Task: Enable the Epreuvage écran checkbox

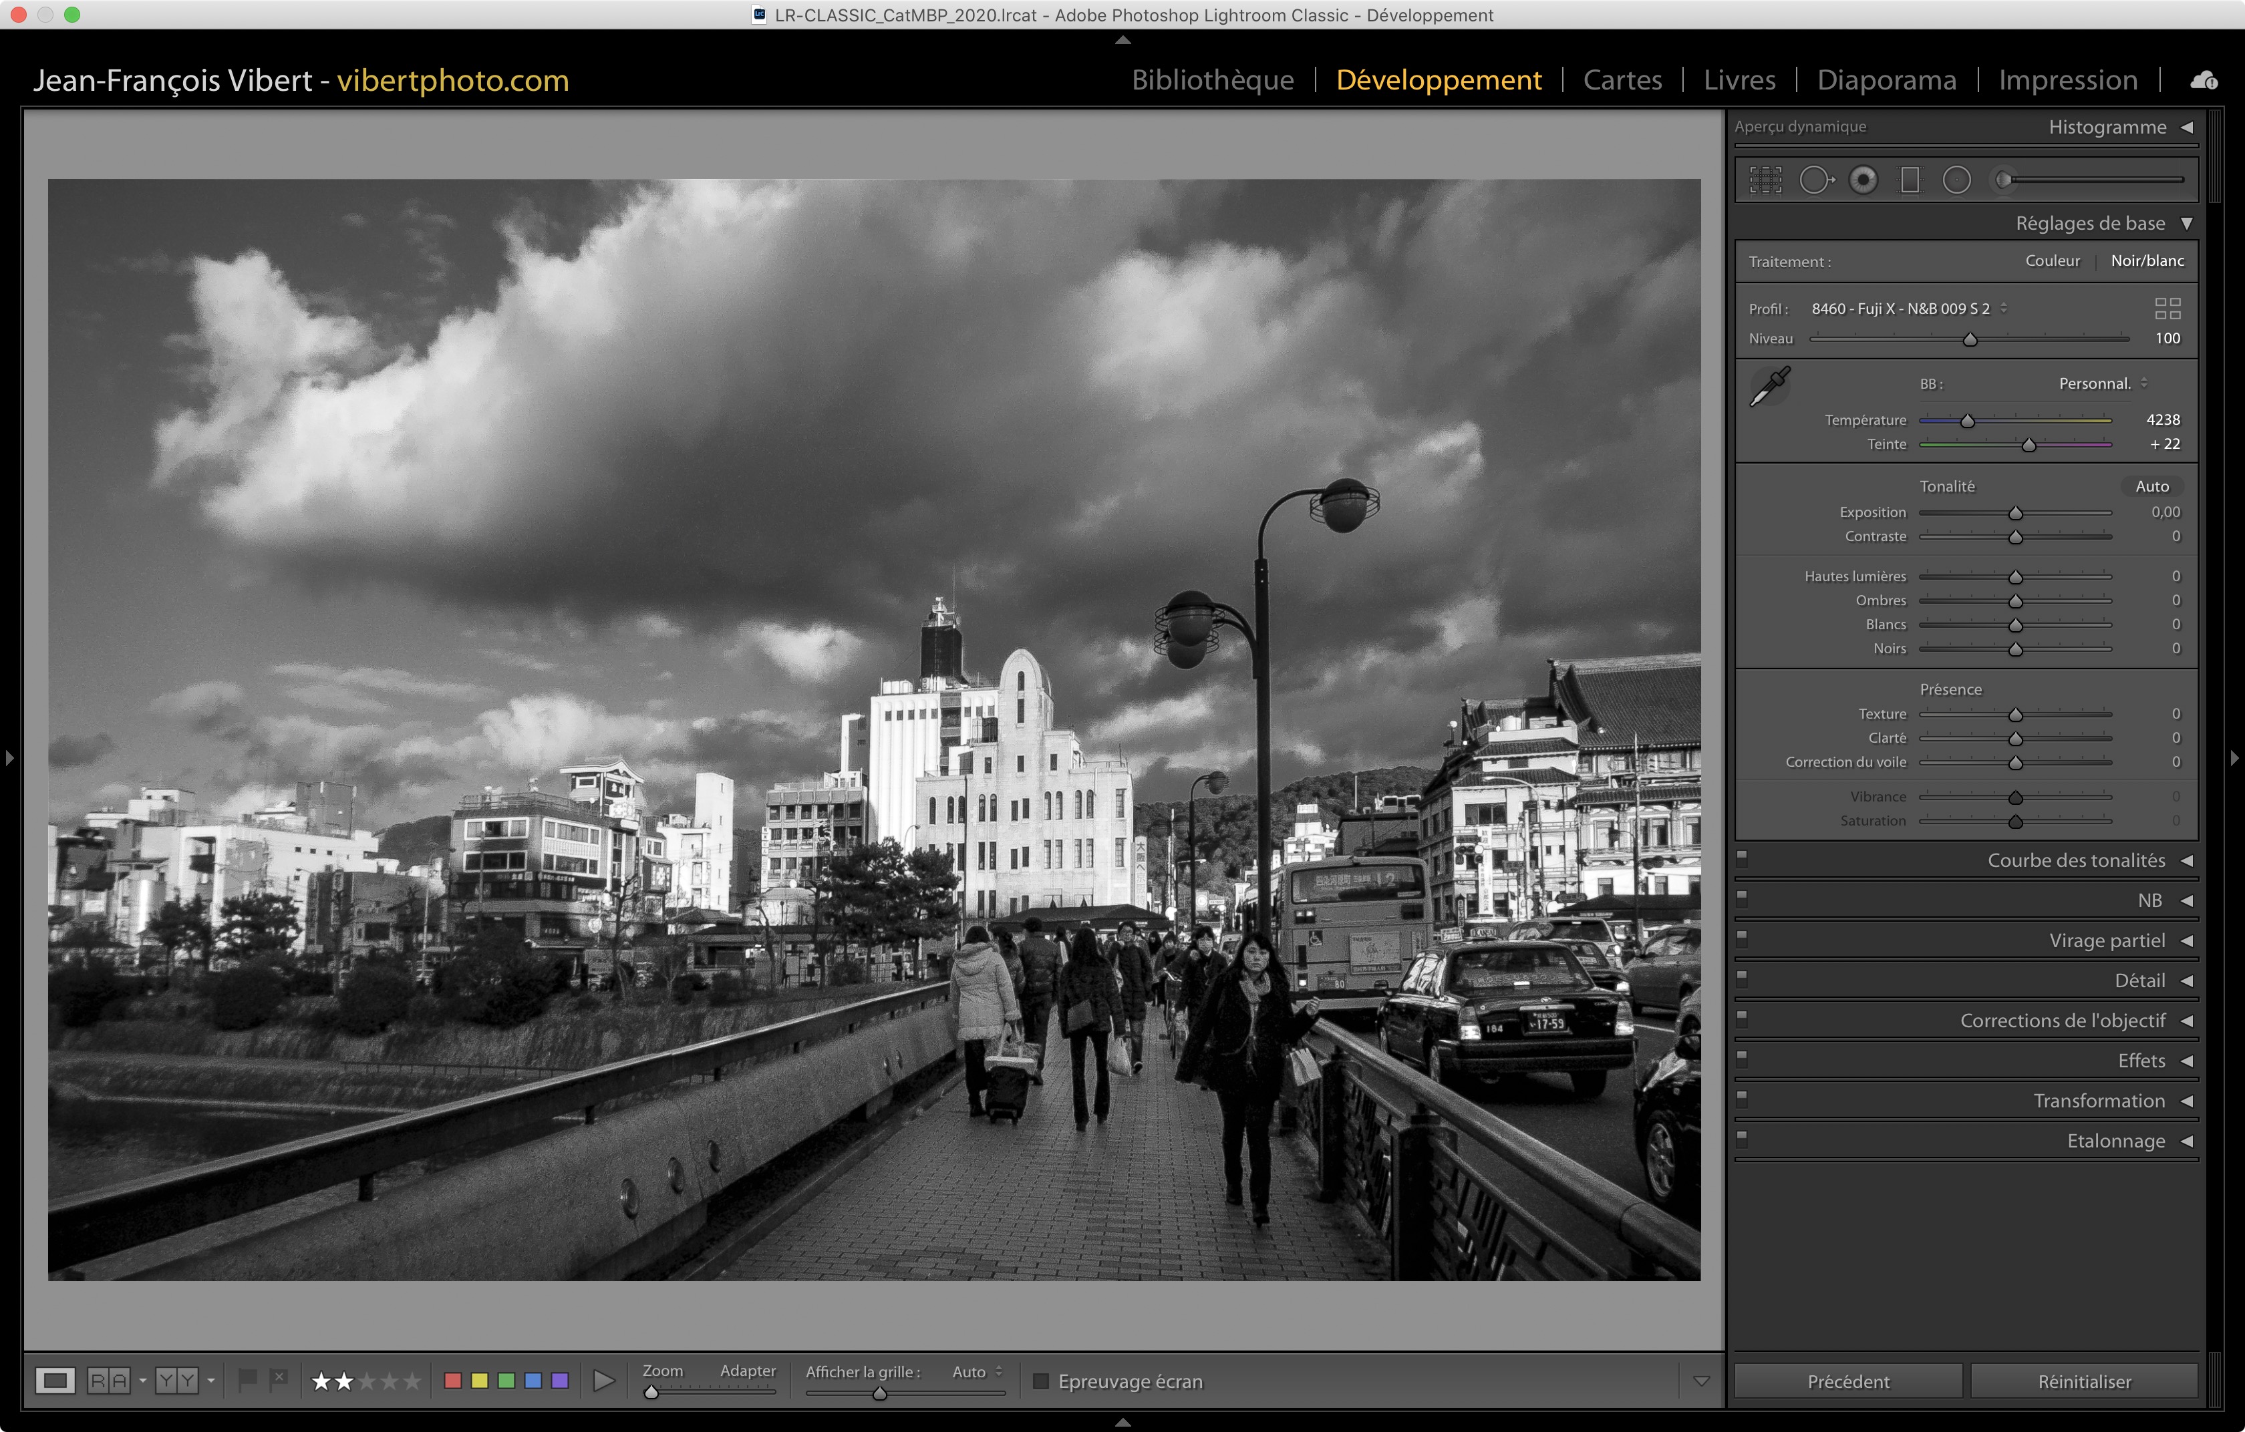Action: (1042, 1381)
